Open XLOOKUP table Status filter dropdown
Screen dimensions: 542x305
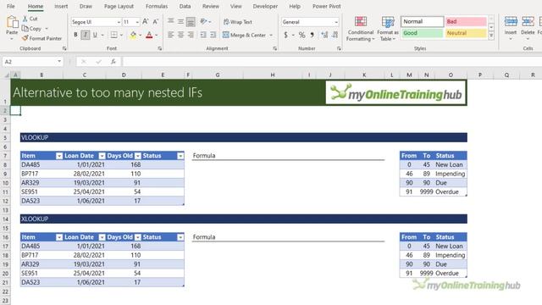pos(180,237)
